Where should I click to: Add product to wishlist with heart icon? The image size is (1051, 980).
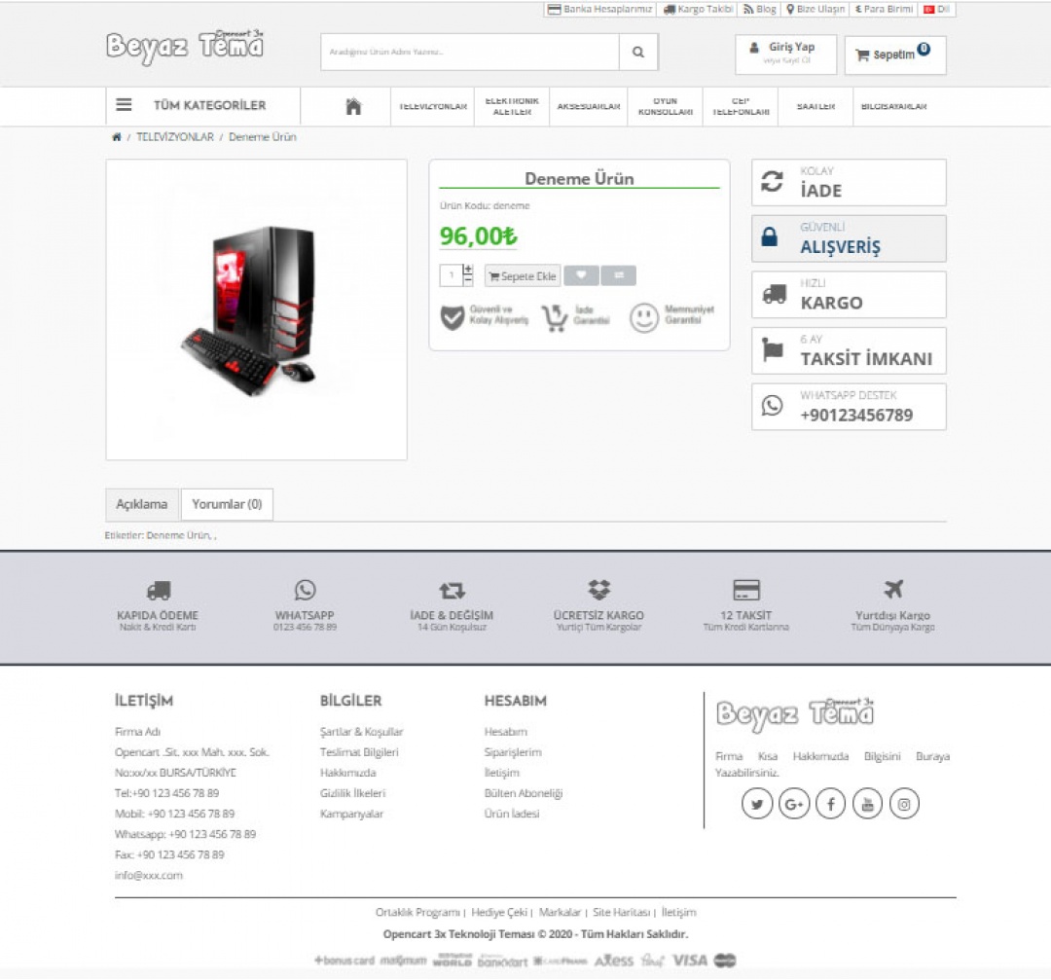click(581, 276)
